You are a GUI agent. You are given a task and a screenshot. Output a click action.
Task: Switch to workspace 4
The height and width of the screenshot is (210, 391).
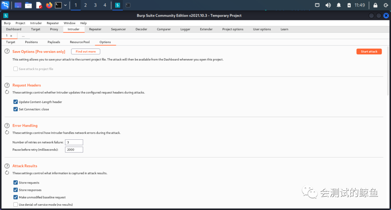coord(105,5)
